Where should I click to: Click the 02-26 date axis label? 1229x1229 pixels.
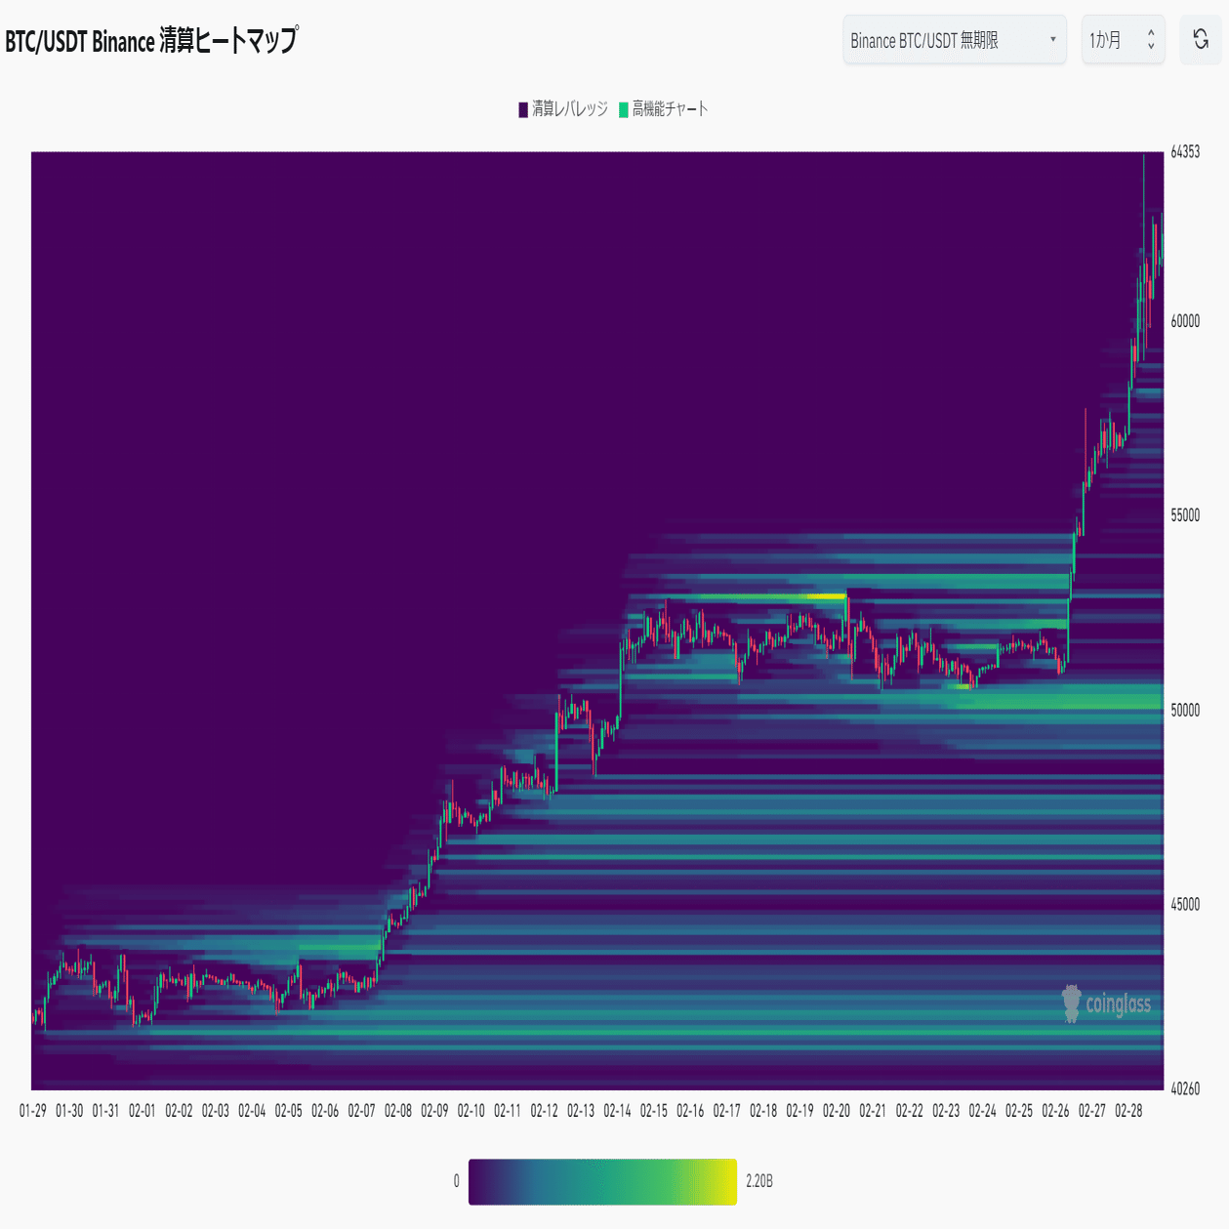1055,1111
